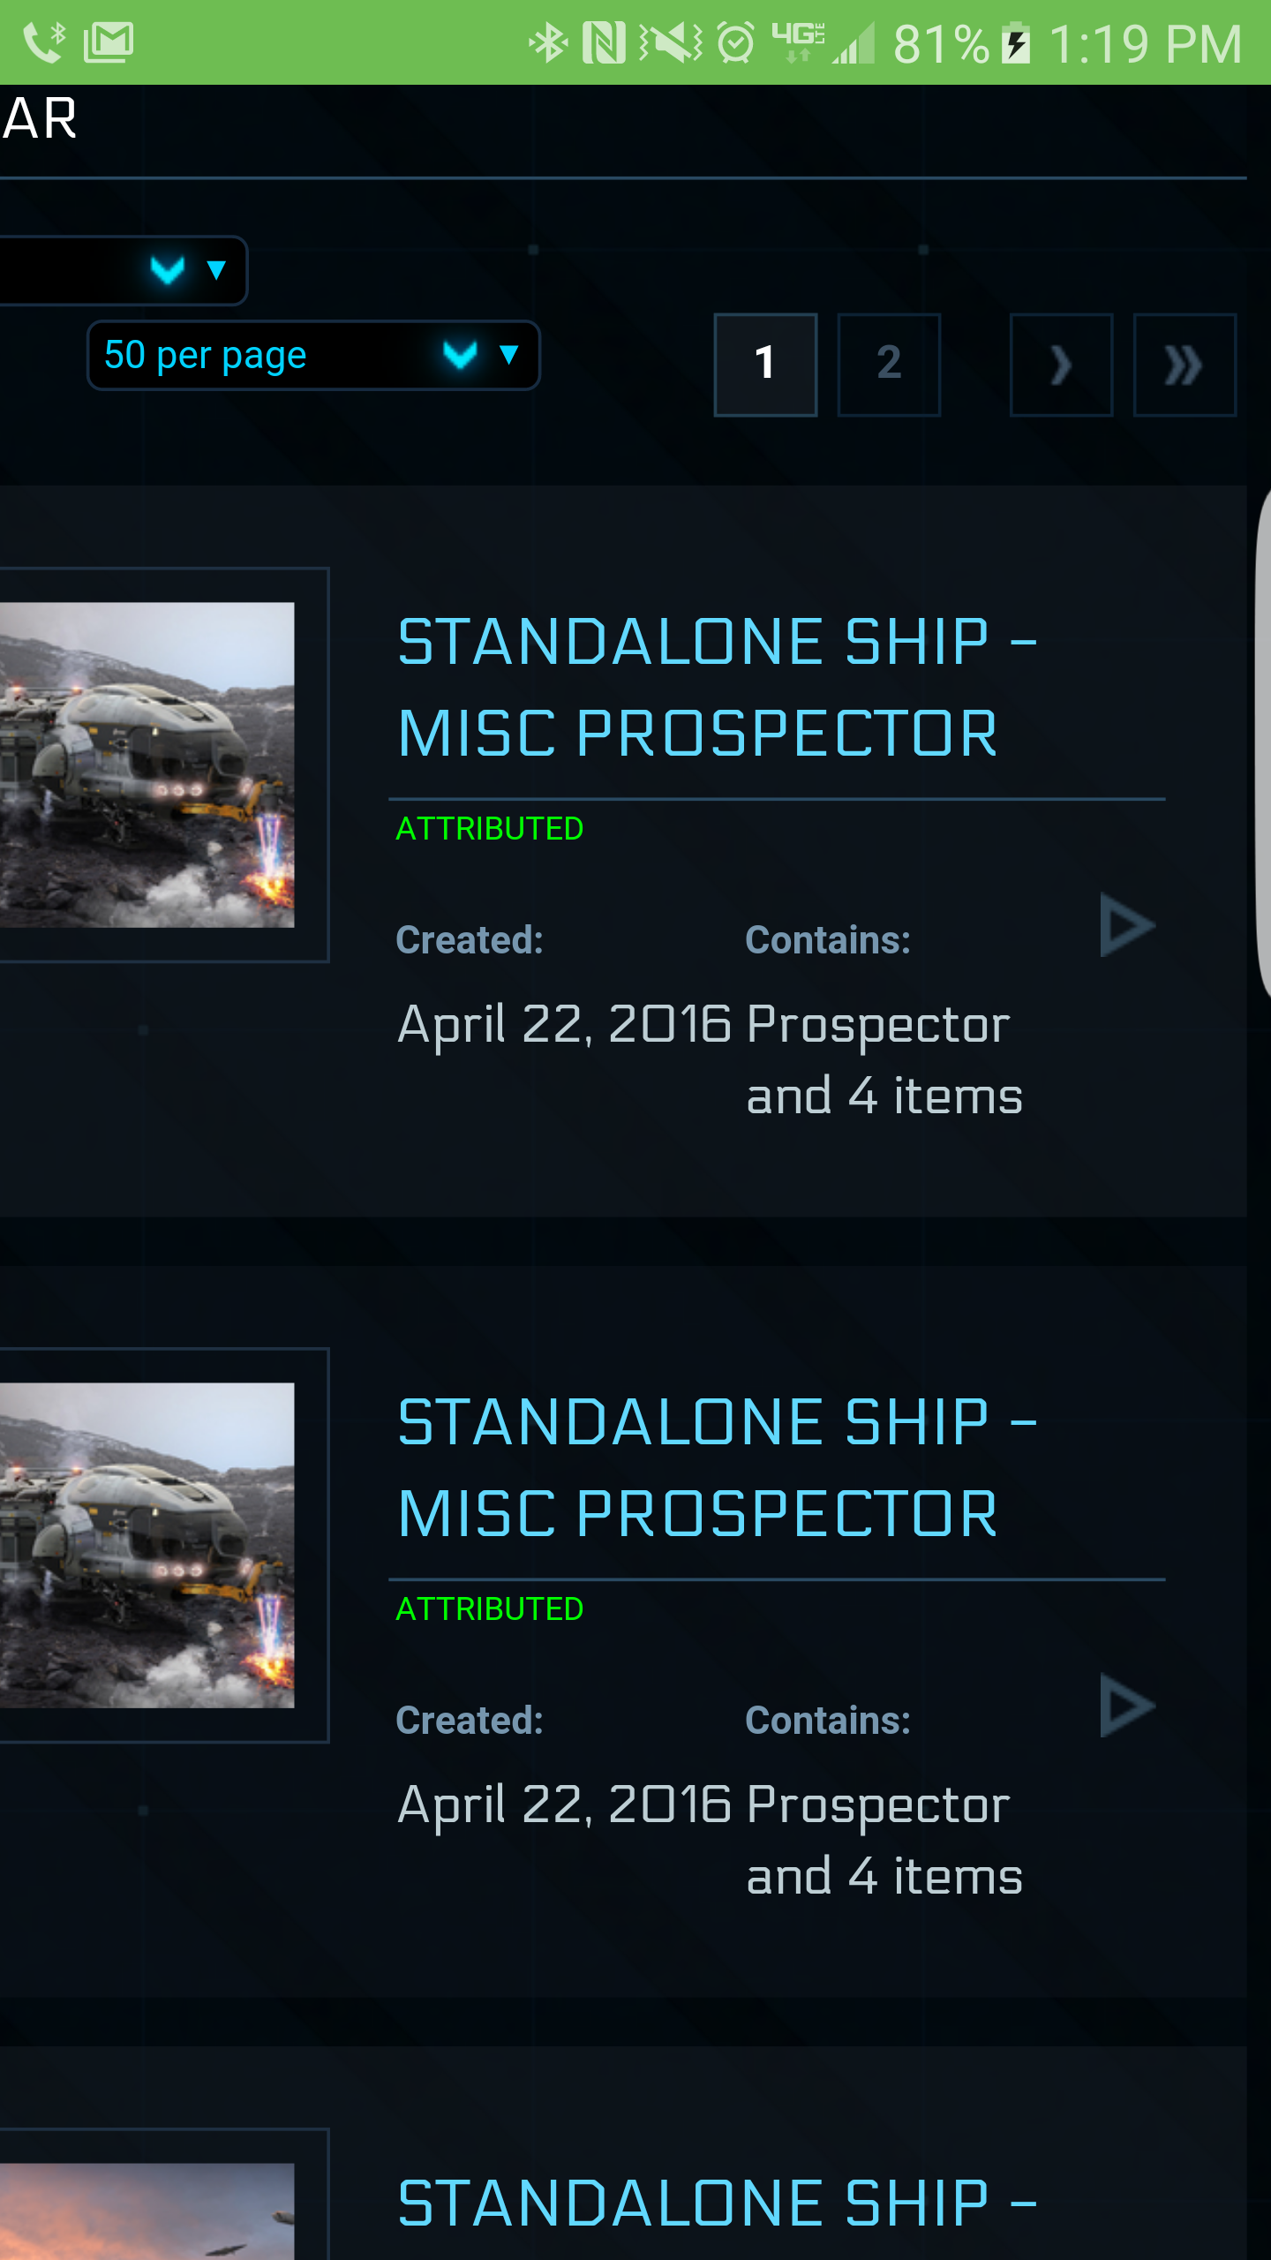
Task: Tap the mail notification icon
Action: [109, 42]
